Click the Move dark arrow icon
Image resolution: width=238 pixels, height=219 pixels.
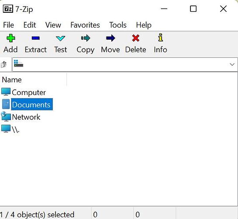tap(110, 38)
